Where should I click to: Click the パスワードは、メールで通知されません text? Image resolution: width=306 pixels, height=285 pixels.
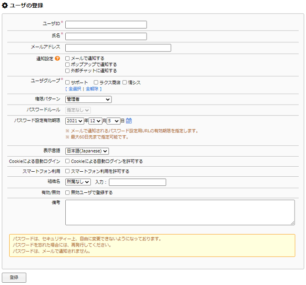51,251
